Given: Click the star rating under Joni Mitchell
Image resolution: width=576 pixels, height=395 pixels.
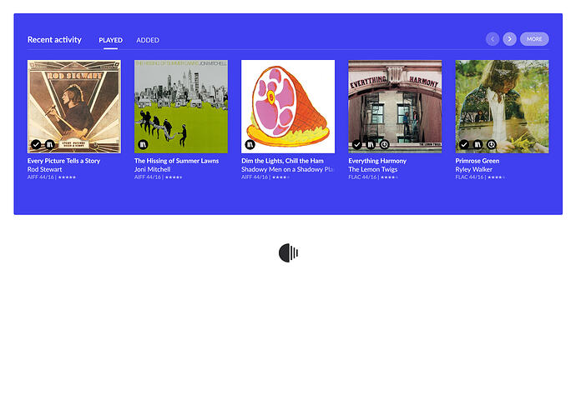Looking at the screenshot, I should (x=174, y=177).
